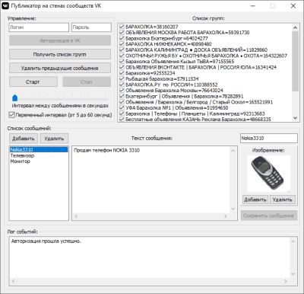Viewport: 304px width, 294px height.
Task: Select Монитор in message list
Action: coord(21,161)
